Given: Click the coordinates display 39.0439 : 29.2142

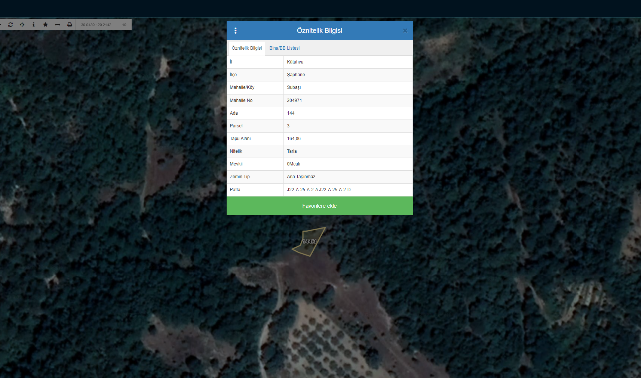Looking at the screenshot, I should pyautogui.click(x=96, y=25).
